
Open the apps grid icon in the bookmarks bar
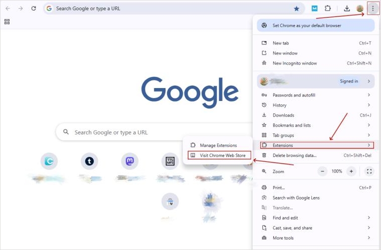7,21
